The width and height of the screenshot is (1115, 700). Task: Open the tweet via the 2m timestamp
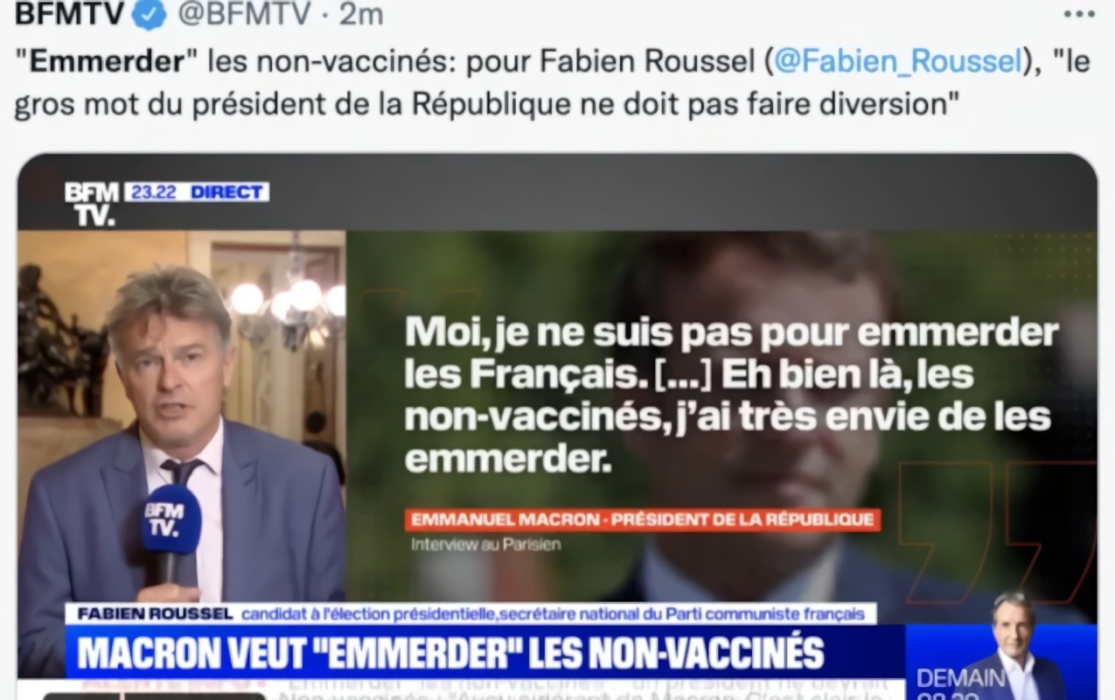[362, 15]
